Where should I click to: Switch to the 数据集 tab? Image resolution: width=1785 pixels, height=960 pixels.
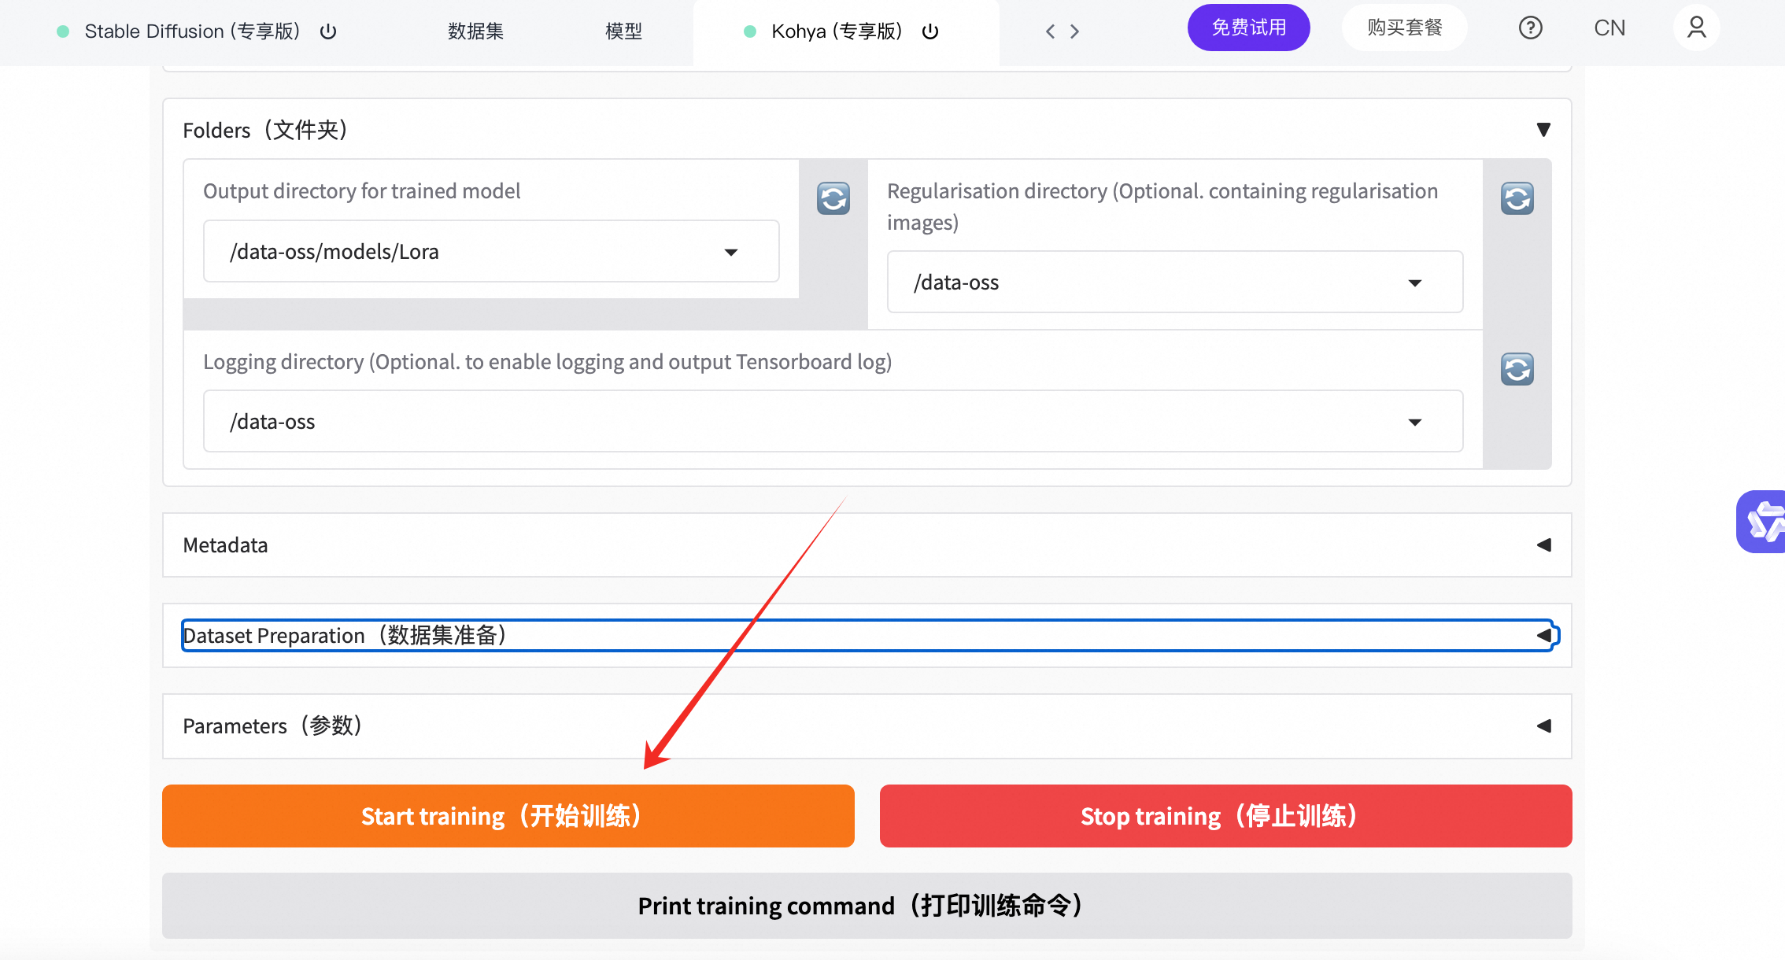[475, 31]
